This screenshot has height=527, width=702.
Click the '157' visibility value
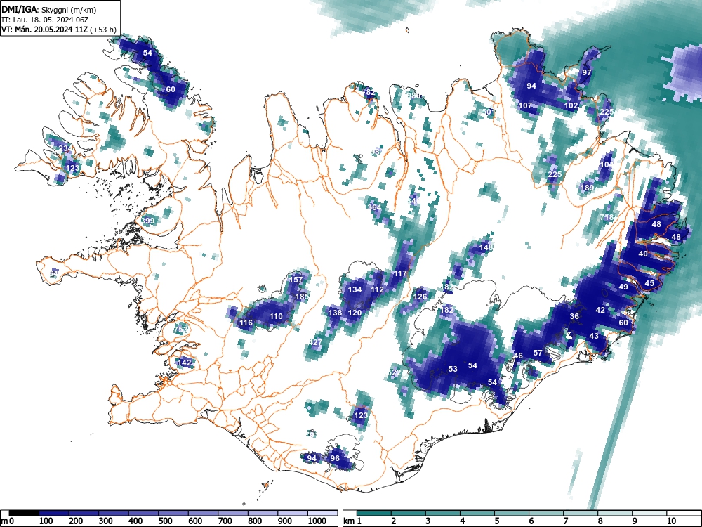point(296,280)
